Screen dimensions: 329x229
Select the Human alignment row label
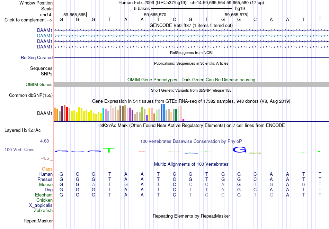(45, 174)
